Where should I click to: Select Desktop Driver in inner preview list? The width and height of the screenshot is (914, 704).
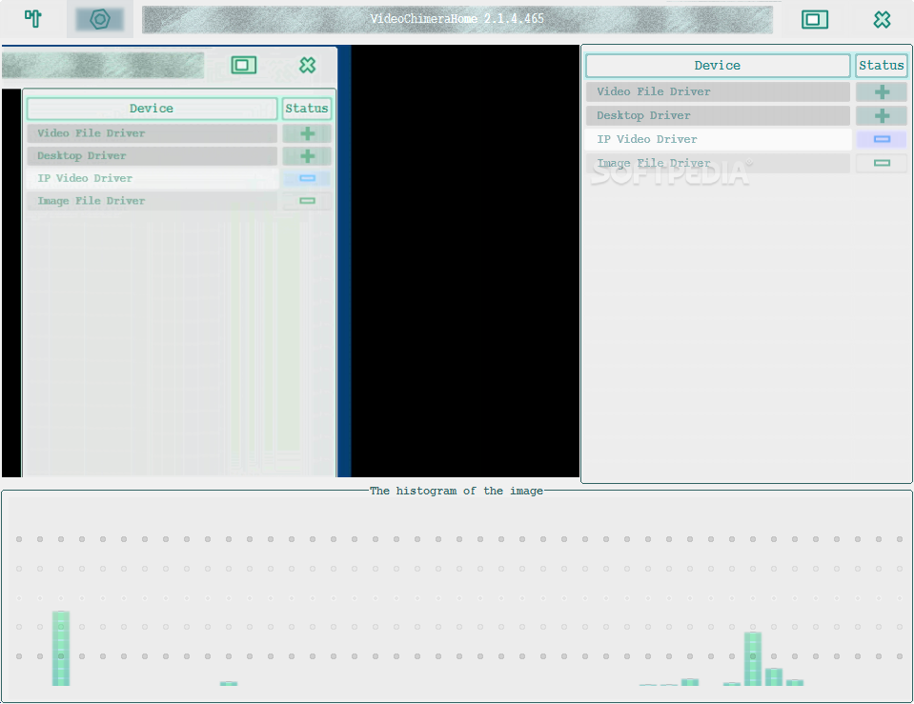152,156
